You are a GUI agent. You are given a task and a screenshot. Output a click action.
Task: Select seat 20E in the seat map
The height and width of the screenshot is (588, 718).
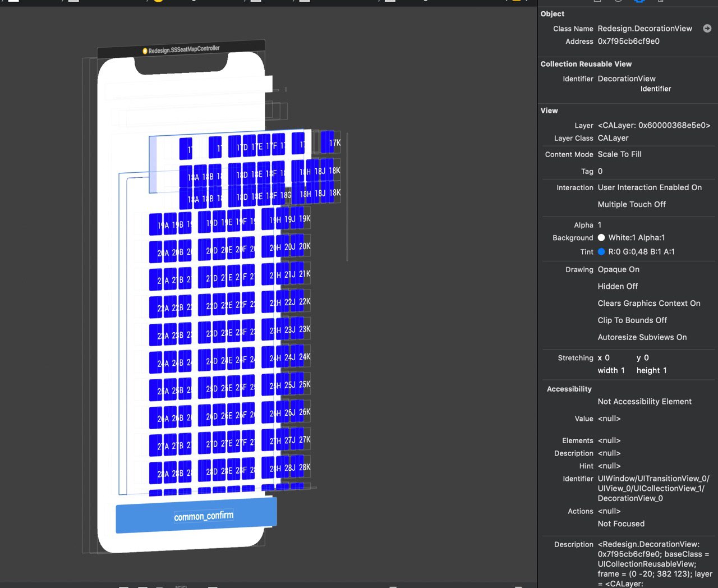227,250
